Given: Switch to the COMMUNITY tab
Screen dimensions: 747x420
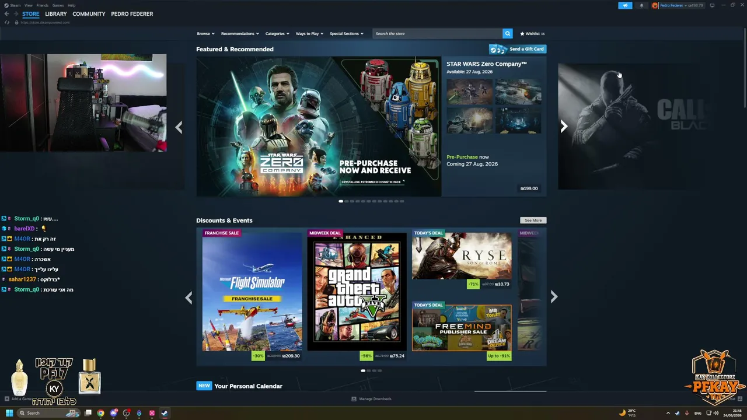Looking at the screenshot, I should [89, 14].
